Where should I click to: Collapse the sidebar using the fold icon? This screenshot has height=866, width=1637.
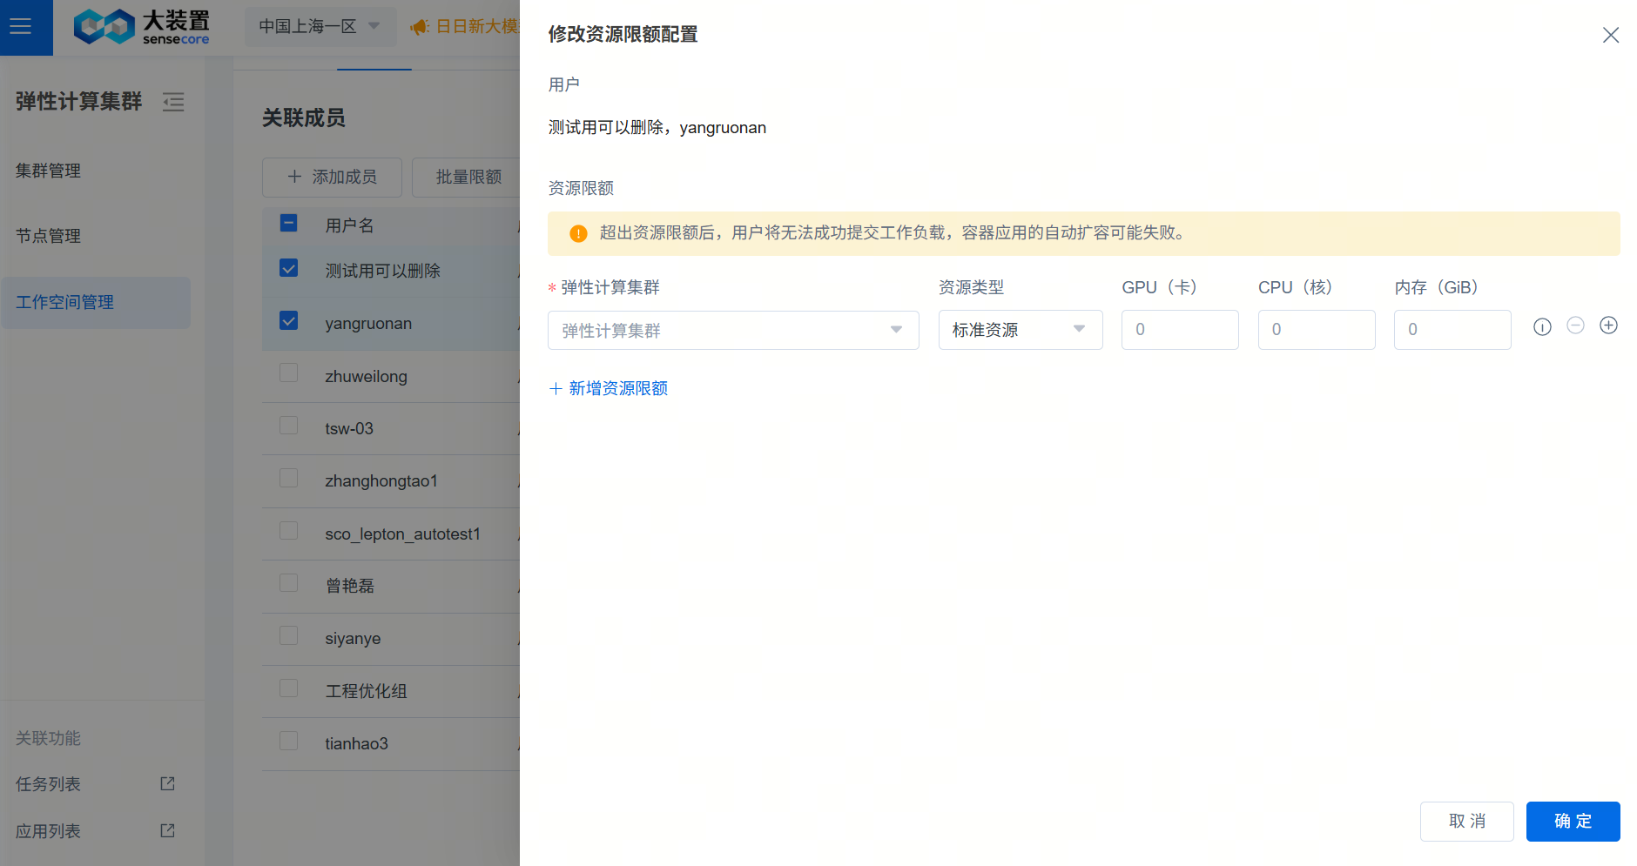pyautogui.click(x=173, y=102)
